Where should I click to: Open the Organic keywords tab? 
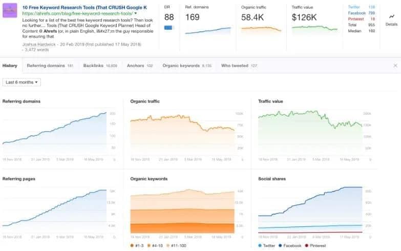(x=180, y=66)
